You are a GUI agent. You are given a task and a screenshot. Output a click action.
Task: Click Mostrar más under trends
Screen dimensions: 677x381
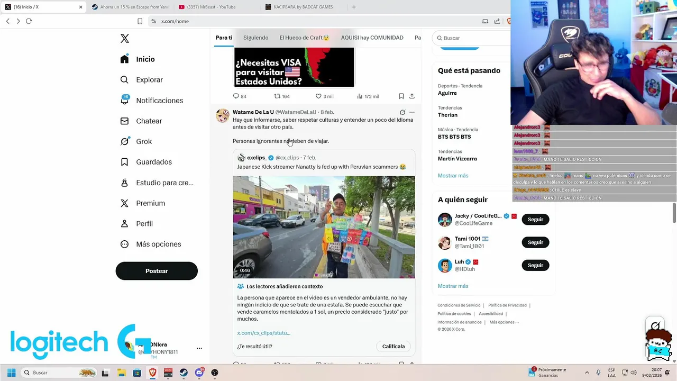pos(453,176)
